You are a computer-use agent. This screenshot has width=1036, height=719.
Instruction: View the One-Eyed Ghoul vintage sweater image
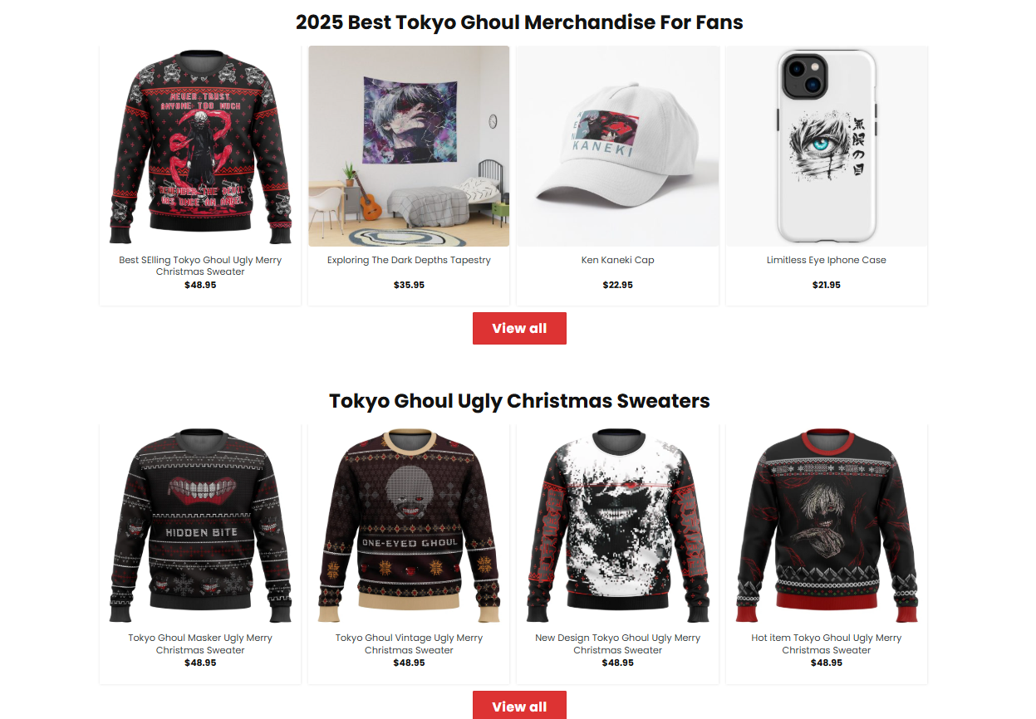point(409,526)
